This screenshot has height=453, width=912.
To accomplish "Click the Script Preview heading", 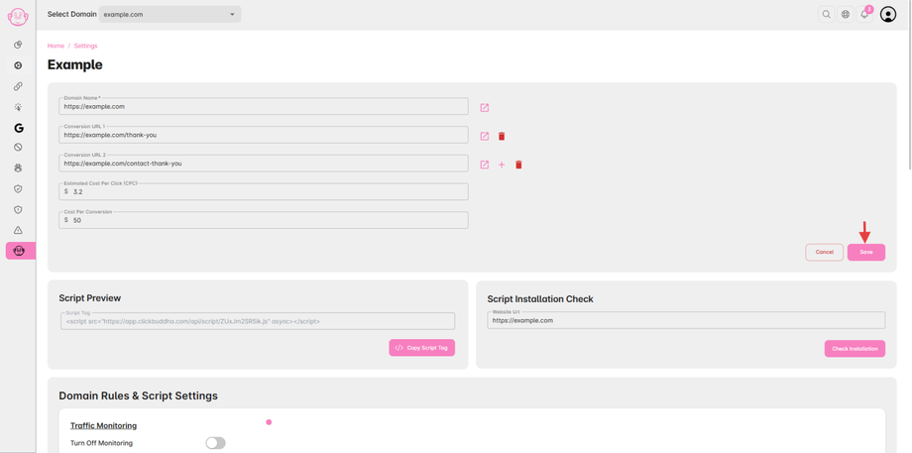I will [89, 297].
